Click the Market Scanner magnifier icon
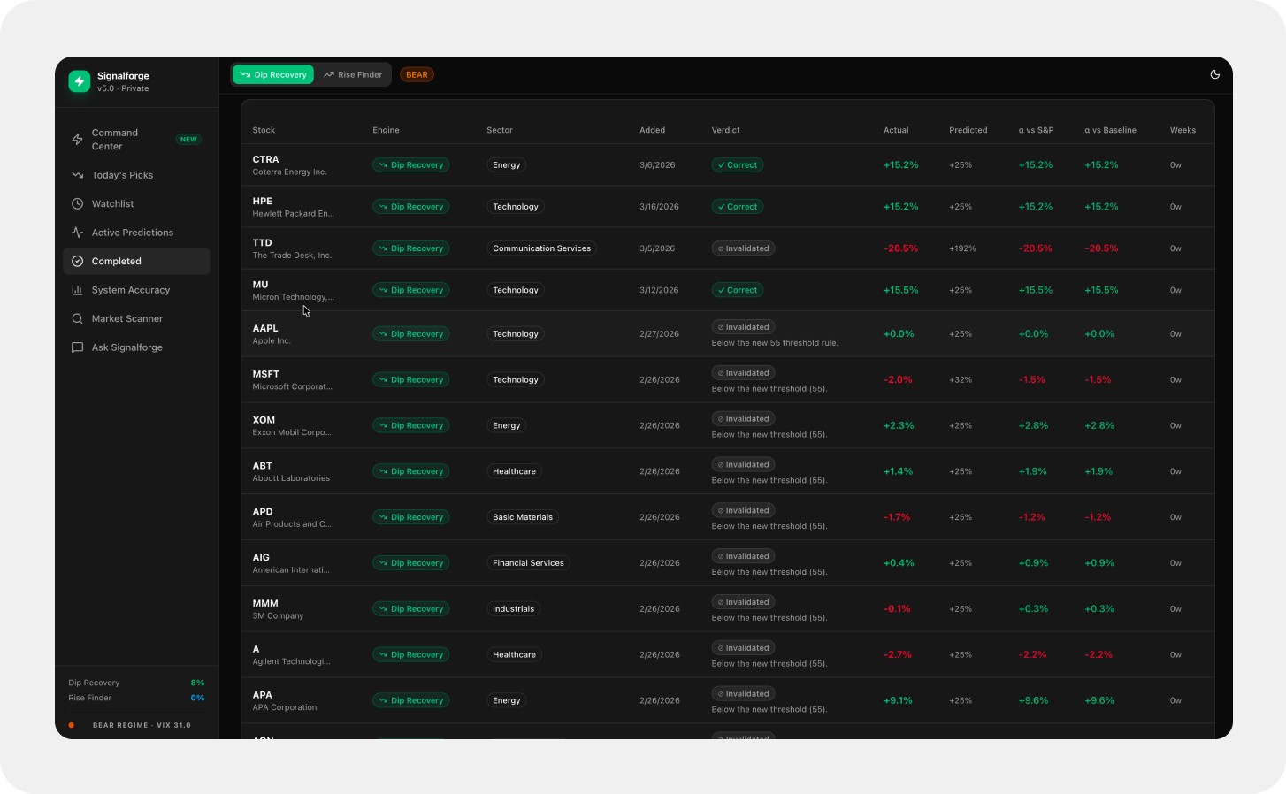This screenshot has height=794, width=1286. point(77,318)
